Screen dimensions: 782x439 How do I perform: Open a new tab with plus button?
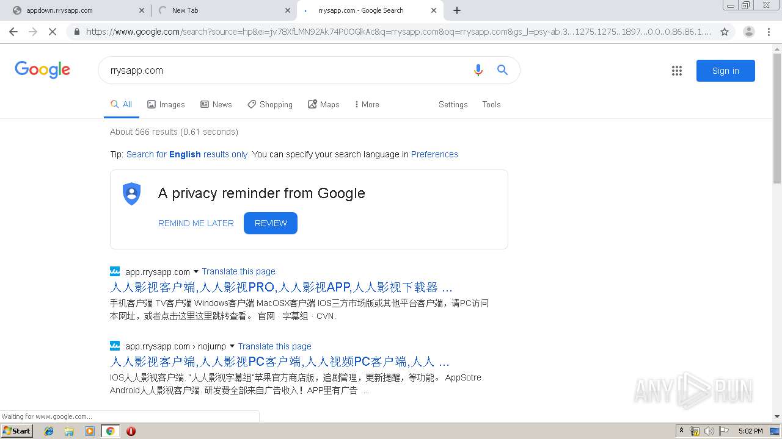click(x=457, y=10)
